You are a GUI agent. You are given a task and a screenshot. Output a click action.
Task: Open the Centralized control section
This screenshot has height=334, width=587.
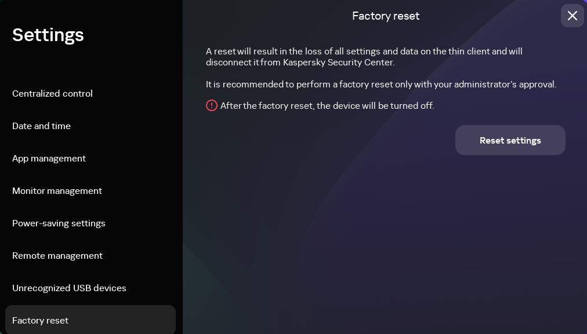[x=52, y=93]
